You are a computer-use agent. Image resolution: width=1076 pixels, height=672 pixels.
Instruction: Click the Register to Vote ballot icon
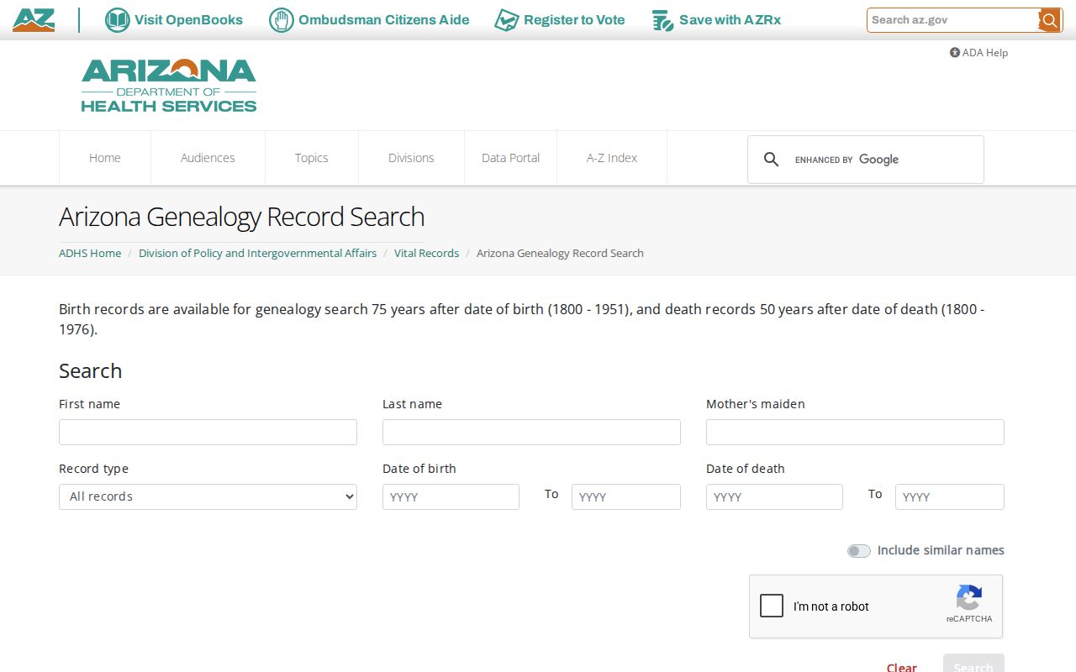coord(506,20)
